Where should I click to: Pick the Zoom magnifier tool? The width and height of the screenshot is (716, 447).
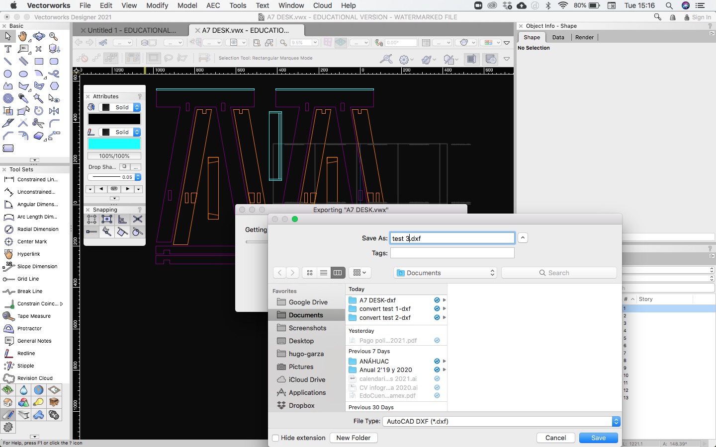coord(54,37)
